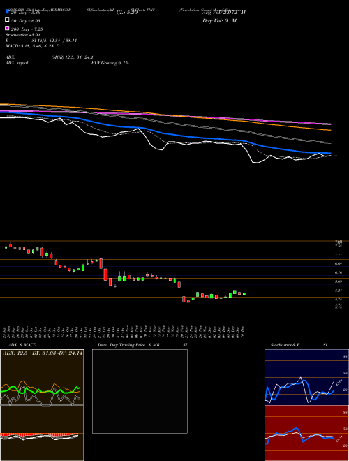Click the 'ADX & MACD' panel title
Image resolution: width=349 pixels, height=461 pixels.
(x=22, y=345)
